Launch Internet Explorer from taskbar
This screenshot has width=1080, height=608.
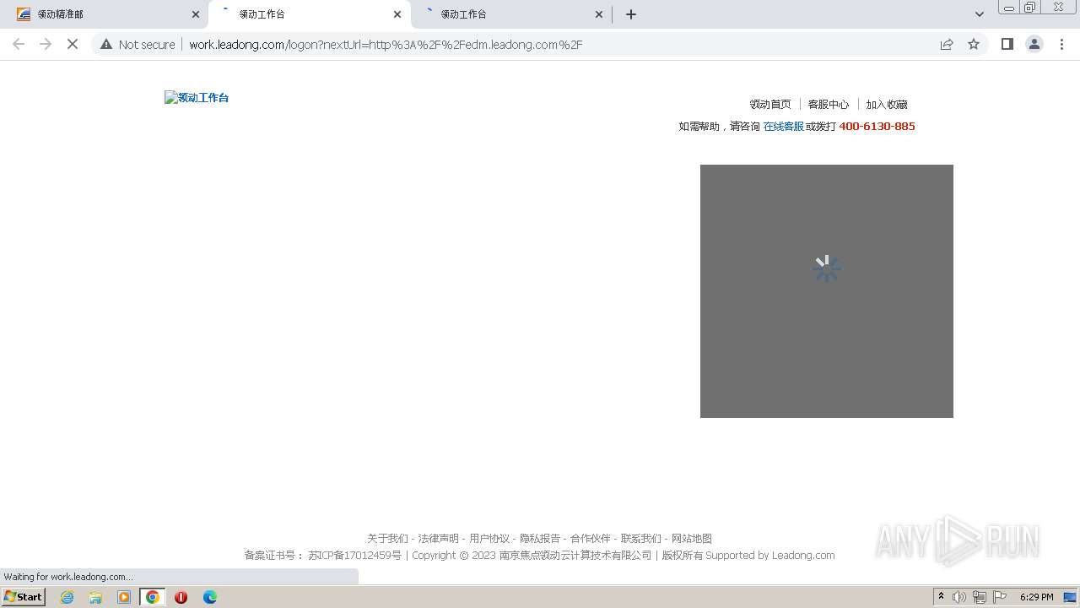click(x=67, y=597)
